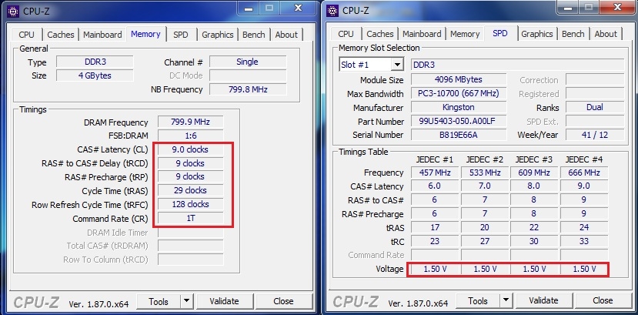Image resolution: width=638 pixels, height=315 pixels.
Task: Close the left CPU-Z window via X
Action: pos(299,8)
